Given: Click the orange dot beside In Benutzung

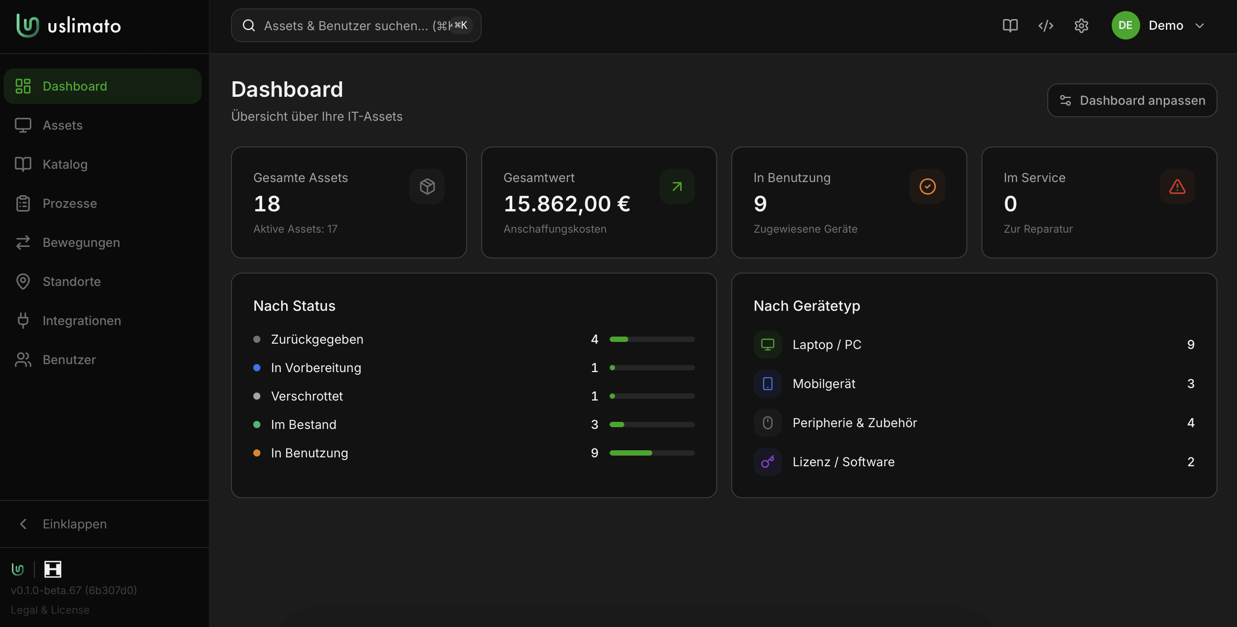Looking at the screenshot, I should (x=257, y=453).
